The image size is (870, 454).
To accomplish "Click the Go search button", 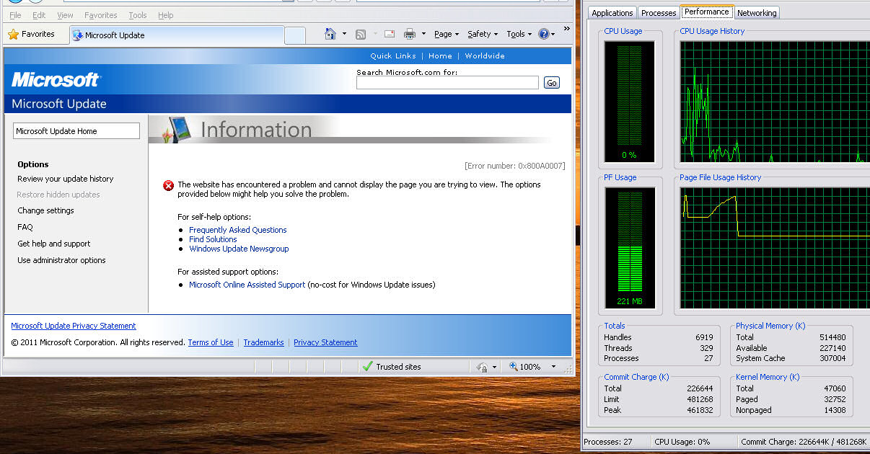I will (x=552, y=83).
